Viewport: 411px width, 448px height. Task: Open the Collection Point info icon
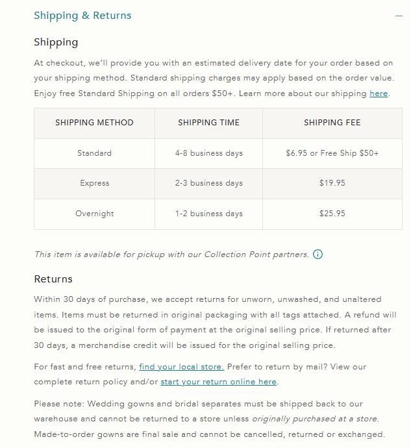(x=318, y=255)
